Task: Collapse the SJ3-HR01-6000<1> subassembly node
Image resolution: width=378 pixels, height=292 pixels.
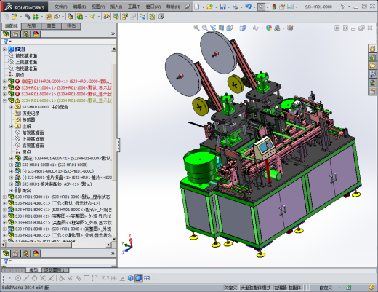Action: coord(4,100)
